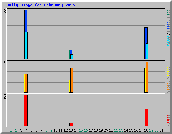Viewport: 172px width, 134px height.
Task: Click day label '26' on the x-axis
Action: click(136, 130)
